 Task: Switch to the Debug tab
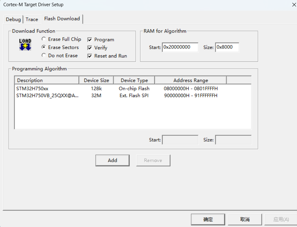(13, 19)
